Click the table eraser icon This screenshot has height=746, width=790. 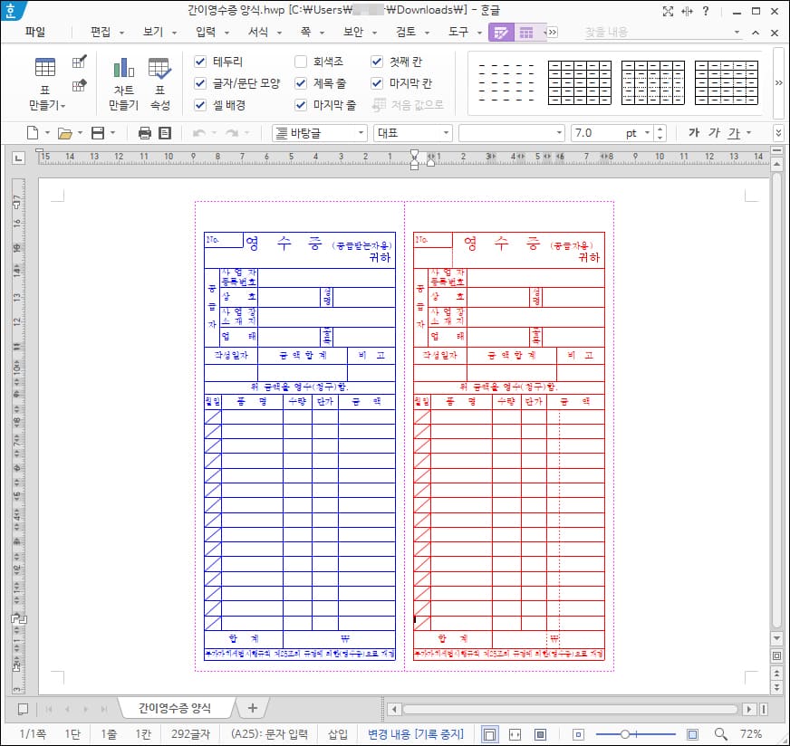coord(79,85)
